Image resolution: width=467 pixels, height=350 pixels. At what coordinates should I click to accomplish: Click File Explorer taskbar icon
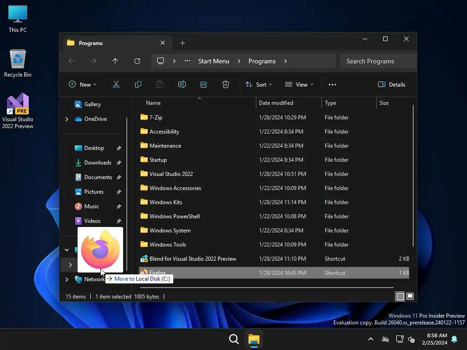254,339
